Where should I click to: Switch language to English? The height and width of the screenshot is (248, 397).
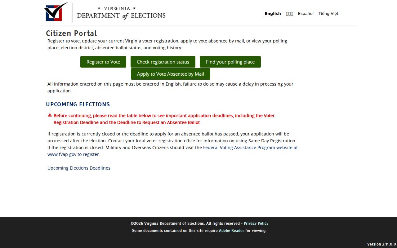(x=273, y=14)
